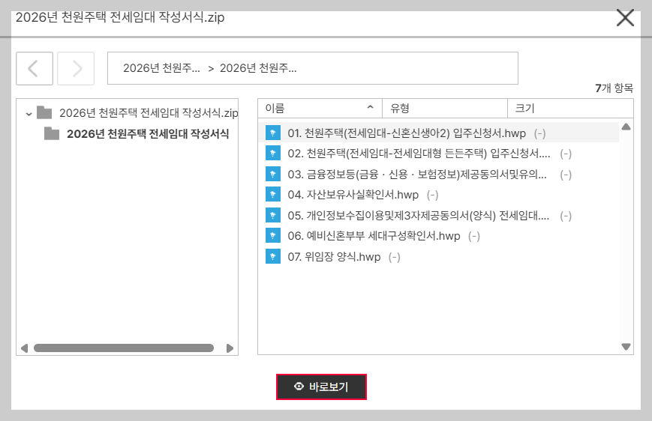This screenshot has height=421, width=652.
Task: Sort by the 유형 column header
Action: (444, 109)
